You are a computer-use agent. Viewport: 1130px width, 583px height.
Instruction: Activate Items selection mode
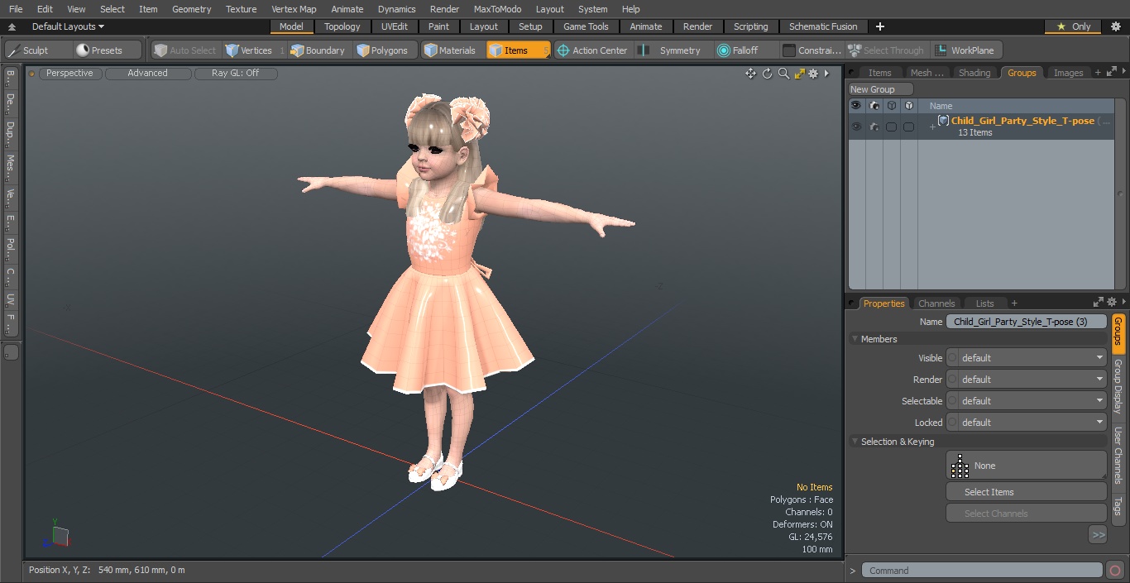pyautogui.click(x=518, y=50)
